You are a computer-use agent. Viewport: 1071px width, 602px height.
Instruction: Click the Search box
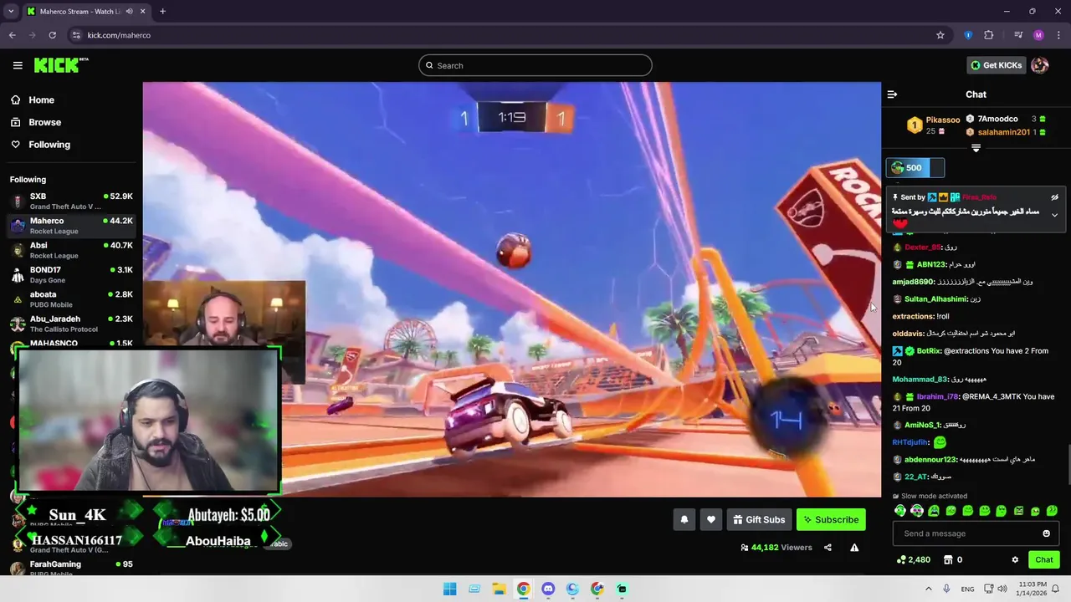pyautogui.click(x=535, y=65)
